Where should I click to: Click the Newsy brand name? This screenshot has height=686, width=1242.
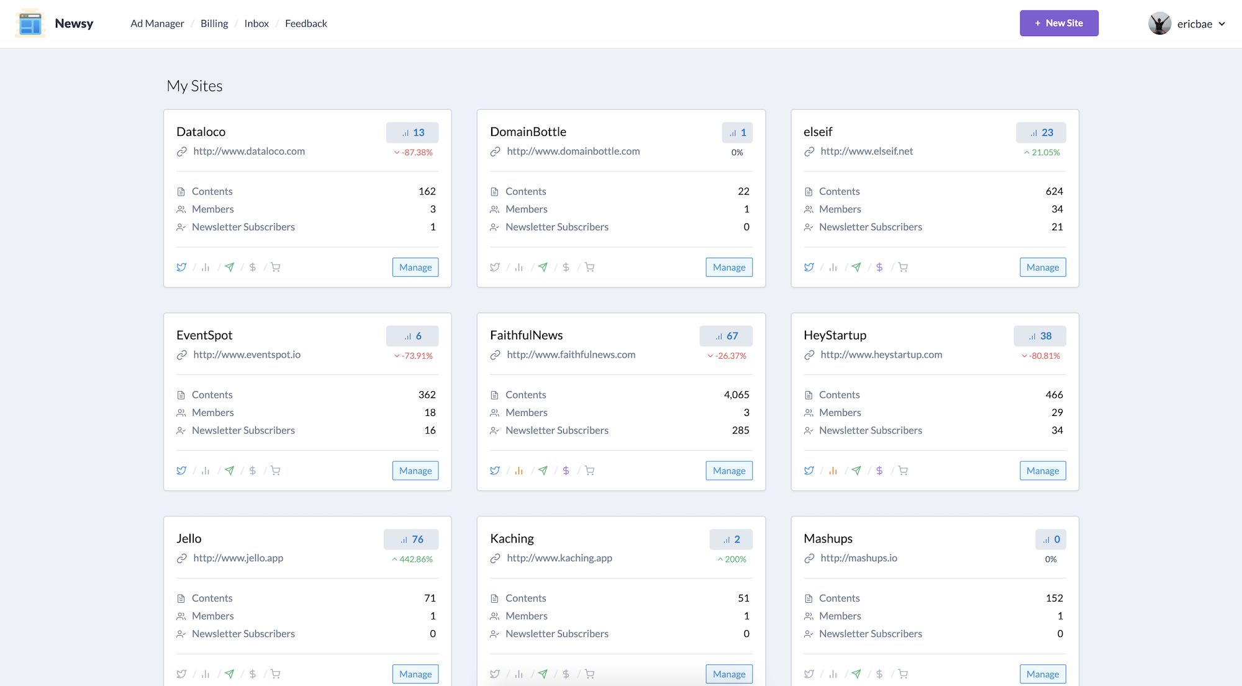pyautogui.click(x=74, y=24)
